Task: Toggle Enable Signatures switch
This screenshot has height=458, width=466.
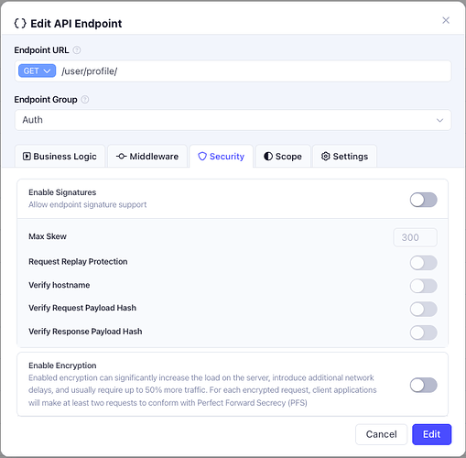Action: 423,200
